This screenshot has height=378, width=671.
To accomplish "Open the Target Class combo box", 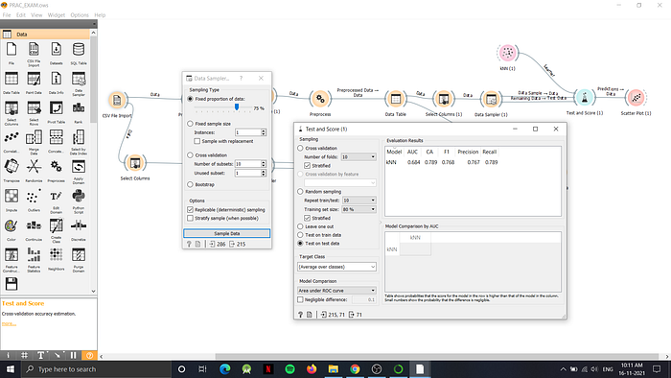I will [x=336, y=267].
